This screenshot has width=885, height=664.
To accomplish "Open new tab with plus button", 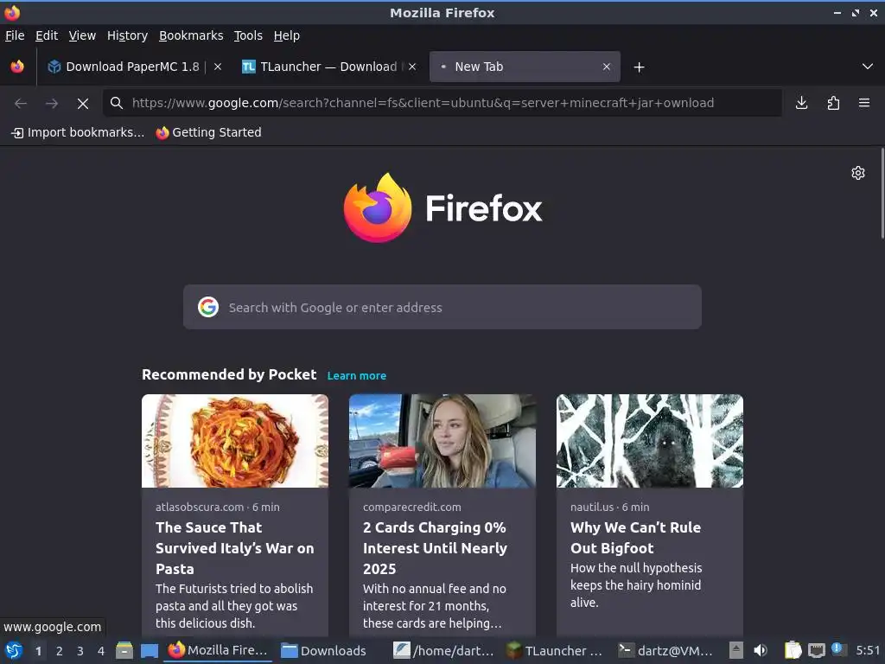I will [639, 67].
